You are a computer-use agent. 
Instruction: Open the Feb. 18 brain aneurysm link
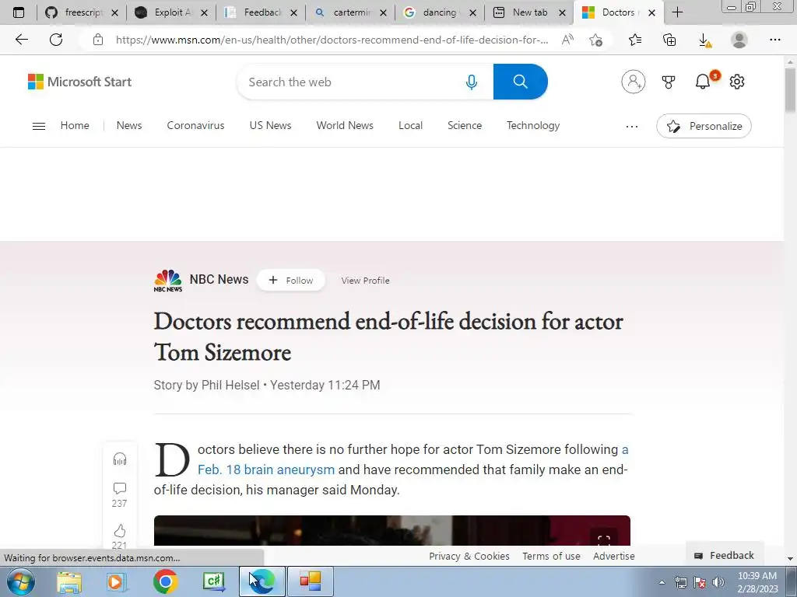coord(266,470)
